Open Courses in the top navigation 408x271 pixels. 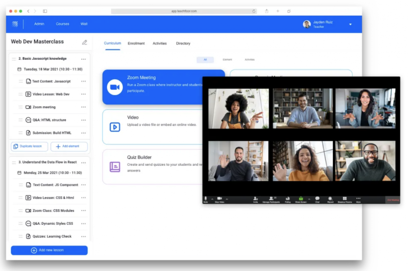(x=63, y=24)
